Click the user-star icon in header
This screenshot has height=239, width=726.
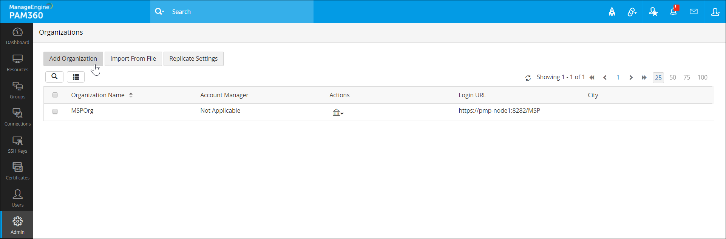pyautogui.click(x=653, y=12)
